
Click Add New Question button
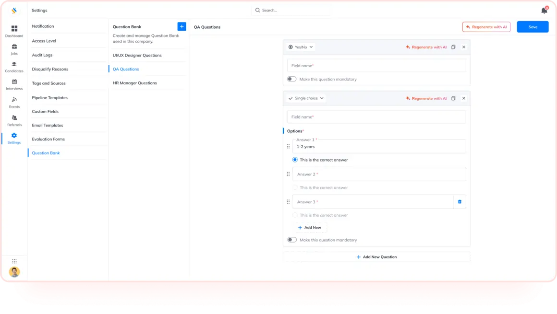click(x=376, y=257)
